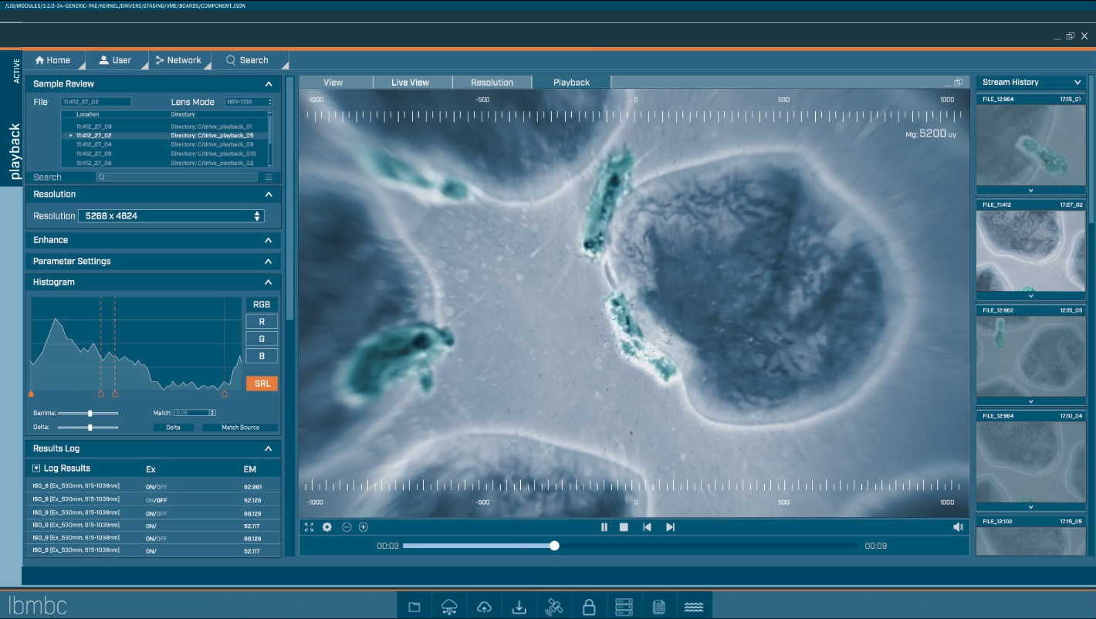Open the Network menu

(x=178, y=60)
